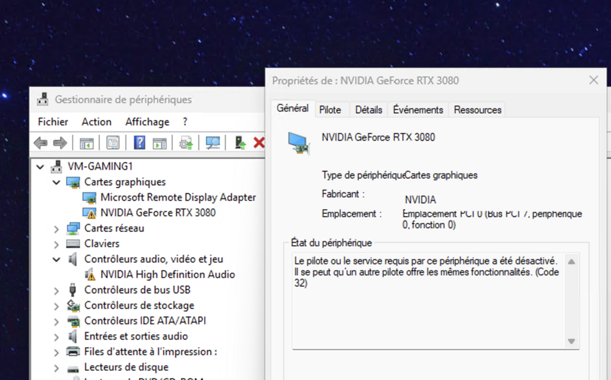The image size is (611, 380).
Task: Click the Entrées et sorties audio icon
Action: [73, 337]
